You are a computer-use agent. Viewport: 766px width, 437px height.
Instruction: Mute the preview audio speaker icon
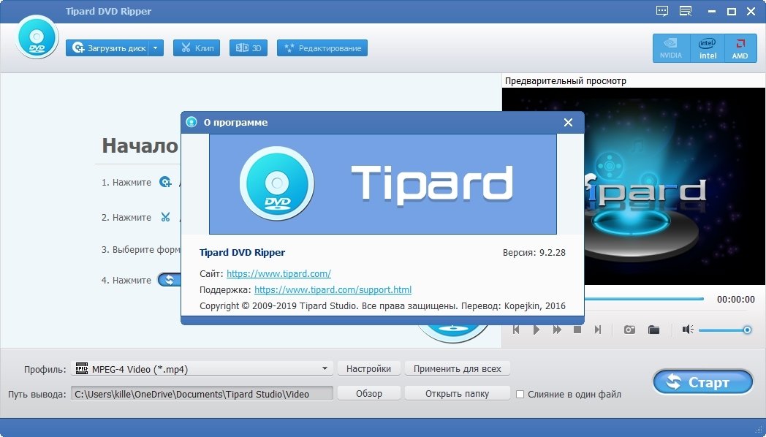point(688,330)
